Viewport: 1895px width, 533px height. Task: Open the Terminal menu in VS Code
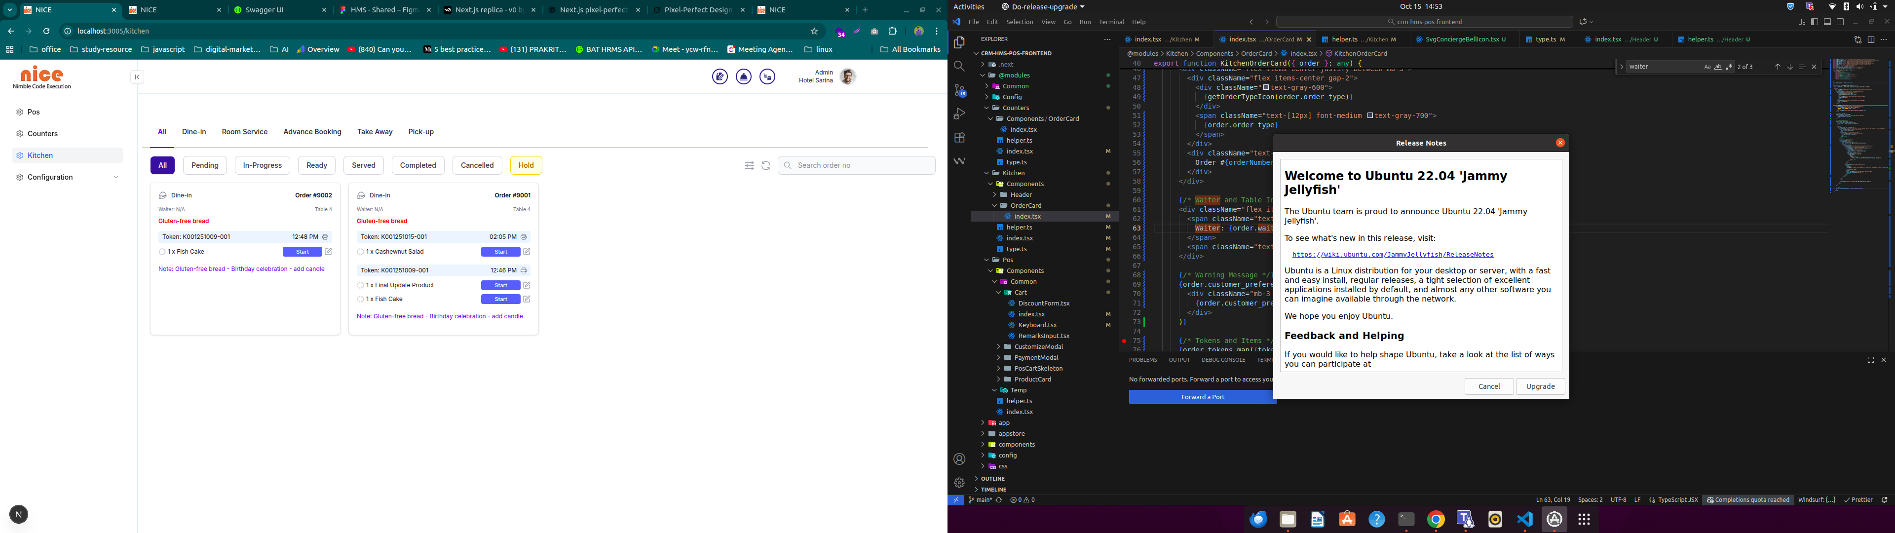click(1111, 22)
